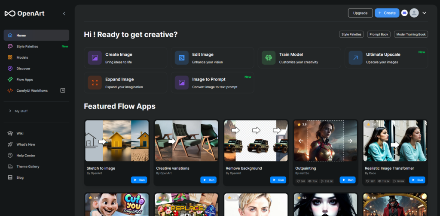Open Discover in the sidebar
The height and width of the screenshot is (216, 440).
[x=37, y=69]
